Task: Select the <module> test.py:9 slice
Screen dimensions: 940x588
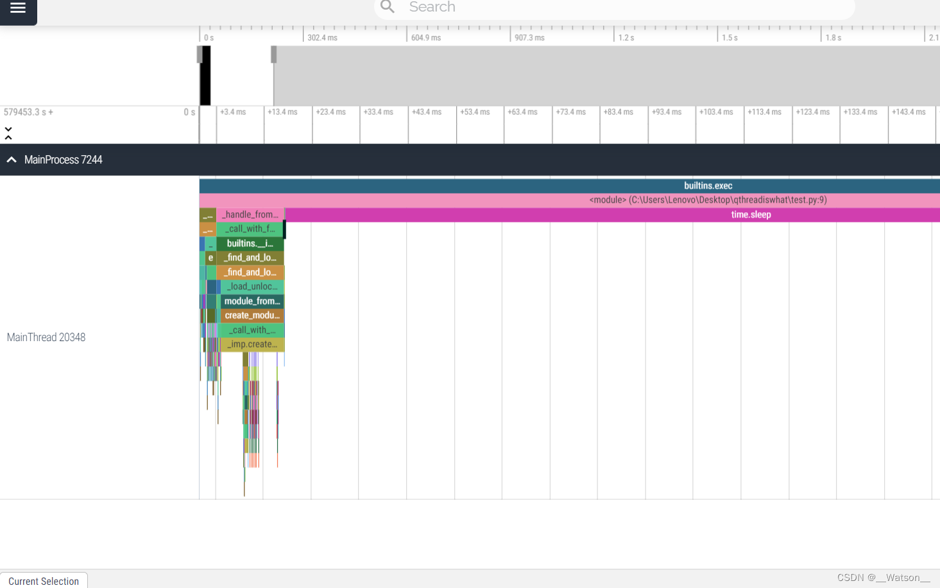Action: [x=570, y=200]
